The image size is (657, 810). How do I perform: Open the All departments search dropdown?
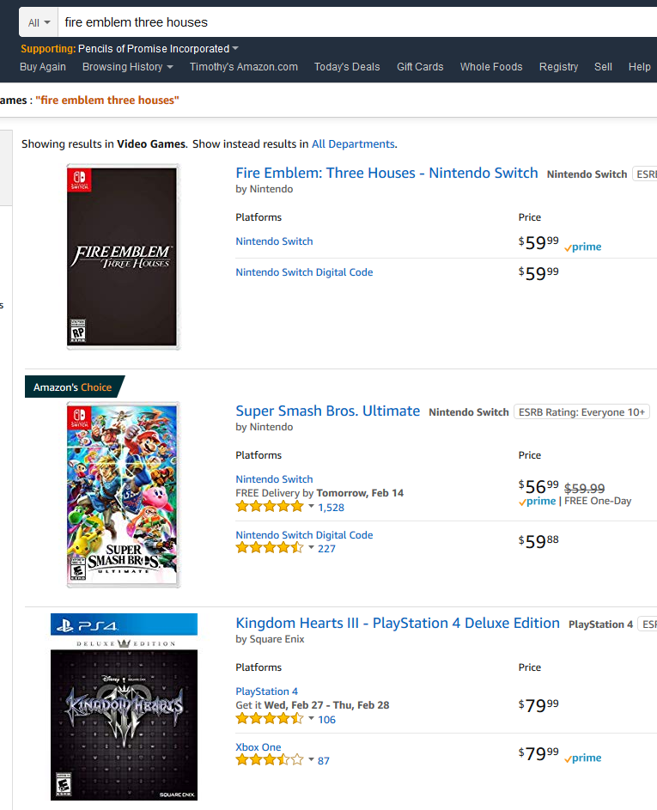[39, 22]
